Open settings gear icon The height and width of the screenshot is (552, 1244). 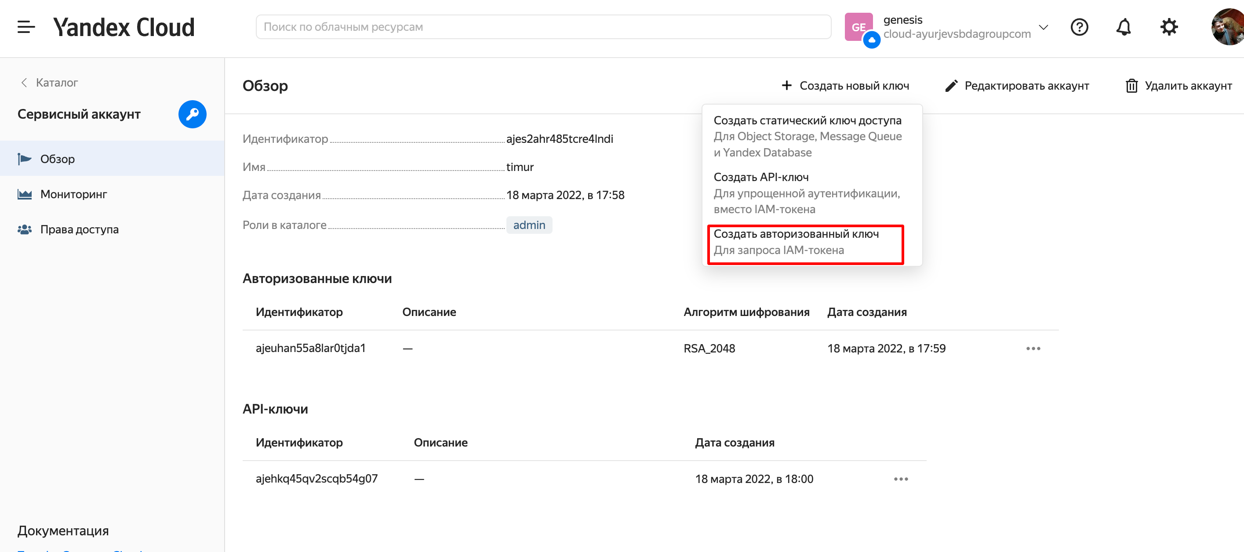pyautogui.click(x=1169, y=27)
